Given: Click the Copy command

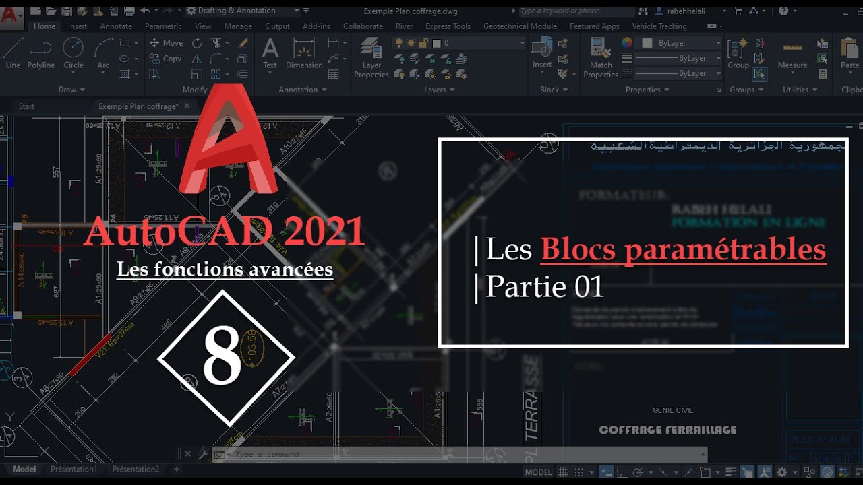Looking at the screenshot, I should pyautogui.click(x=166, y=59).
